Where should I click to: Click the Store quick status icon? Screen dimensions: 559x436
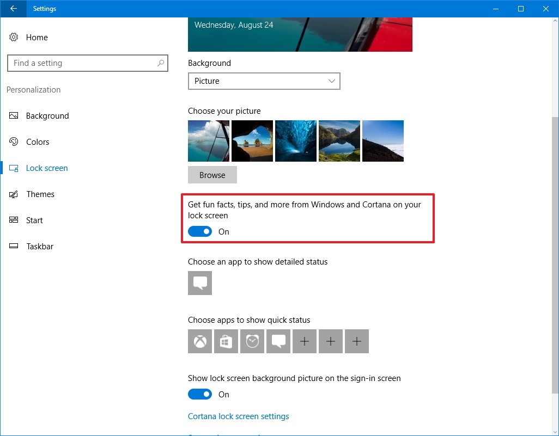(226, 341)
